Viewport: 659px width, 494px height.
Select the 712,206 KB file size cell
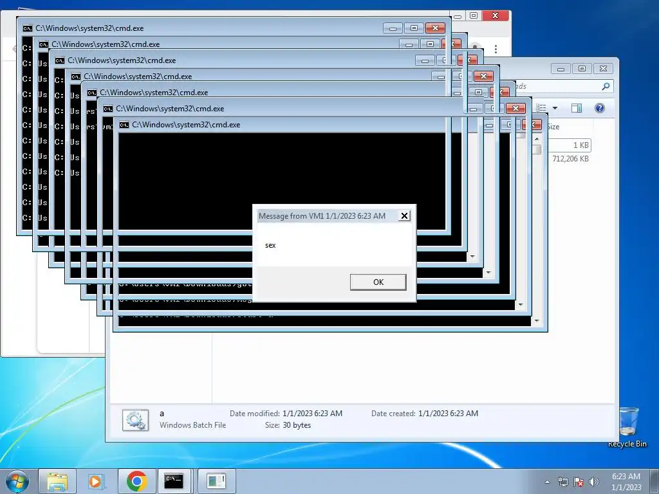click(x=570, y=158)
